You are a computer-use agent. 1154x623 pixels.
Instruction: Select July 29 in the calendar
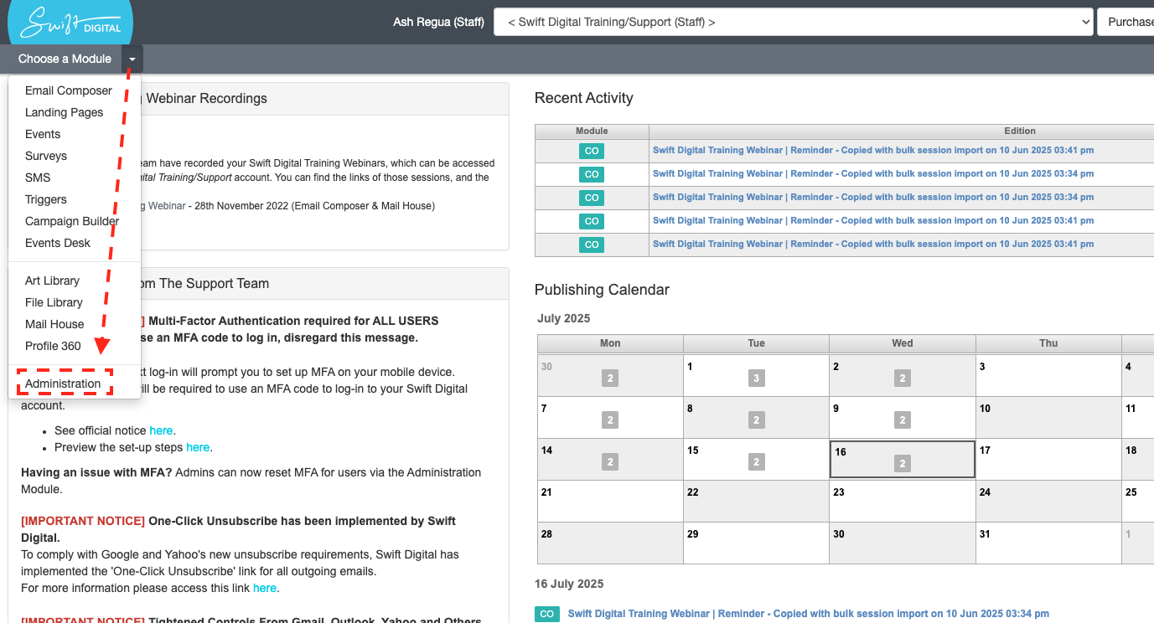coord(756,543)
